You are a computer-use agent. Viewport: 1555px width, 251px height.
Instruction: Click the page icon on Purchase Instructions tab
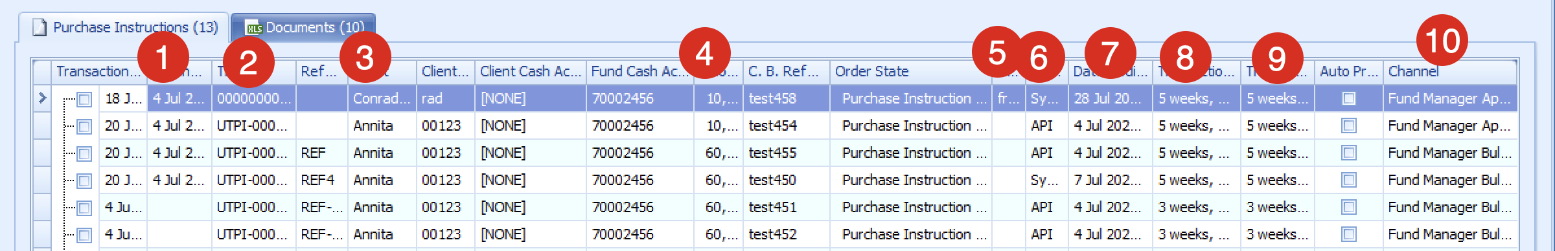40,28
